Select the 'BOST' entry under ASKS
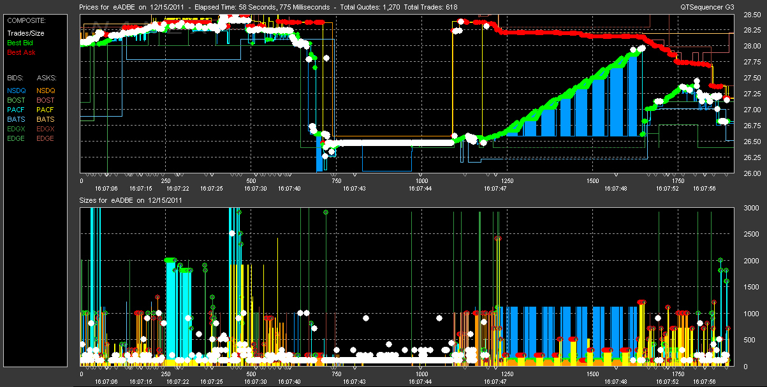767x387 pixels. (46, 100)
